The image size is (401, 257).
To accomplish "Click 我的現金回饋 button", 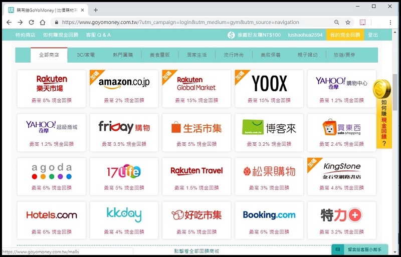I will [344, 35].
